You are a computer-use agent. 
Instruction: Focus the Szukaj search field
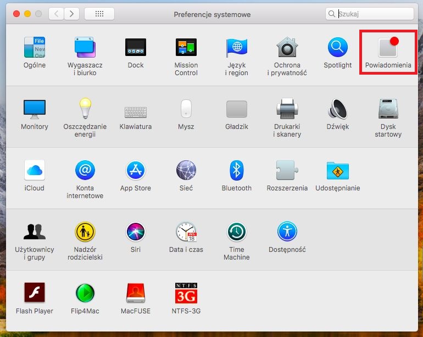[x=370, y=14]
